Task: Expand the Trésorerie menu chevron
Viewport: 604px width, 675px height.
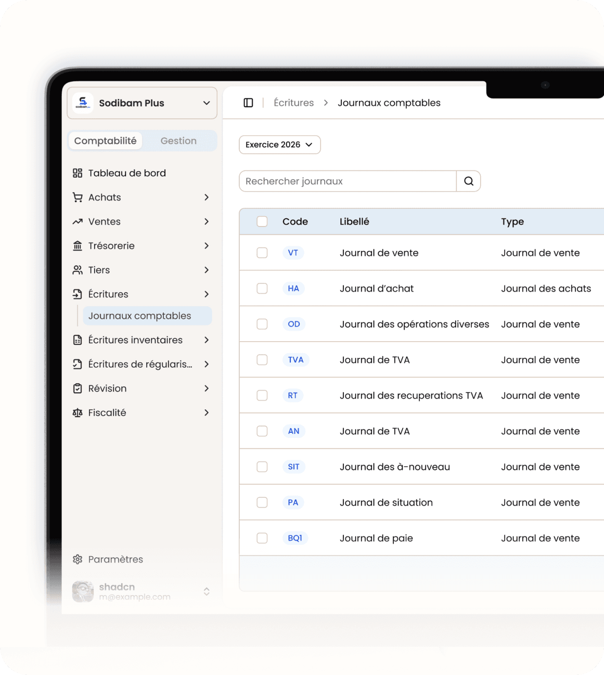Action: [x=207, y=246]
